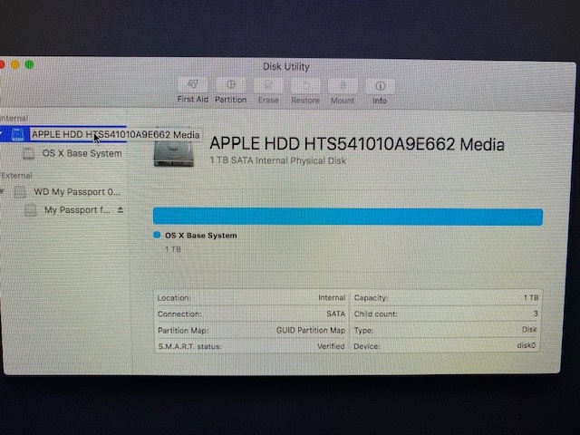Select the APPLE HDD disk icon in sidebar
Image resolution: width=580 pixels, height=435 pixels.
[17, 134]
